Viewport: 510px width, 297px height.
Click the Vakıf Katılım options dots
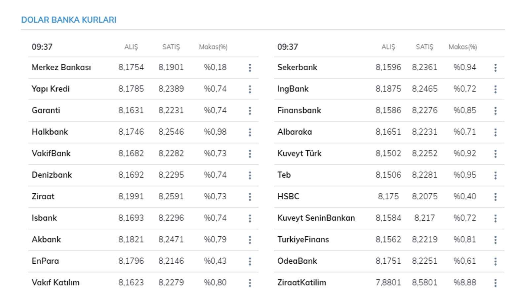[250, 283]
